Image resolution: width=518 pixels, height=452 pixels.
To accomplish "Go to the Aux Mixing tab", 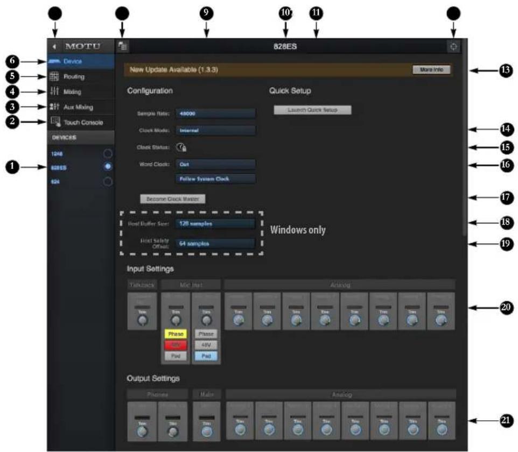I will 81,107.
